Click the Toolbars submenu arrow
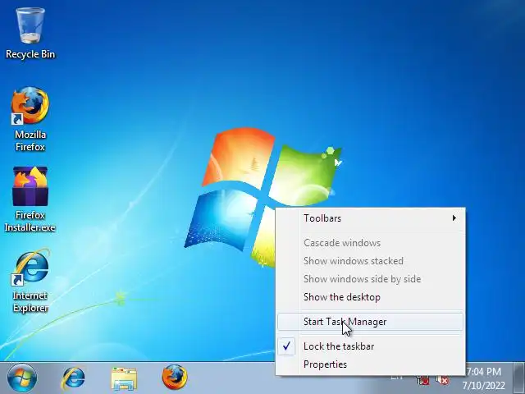This screenshot has height=394, width=525. pyautogui.click(x=454, y=218)
